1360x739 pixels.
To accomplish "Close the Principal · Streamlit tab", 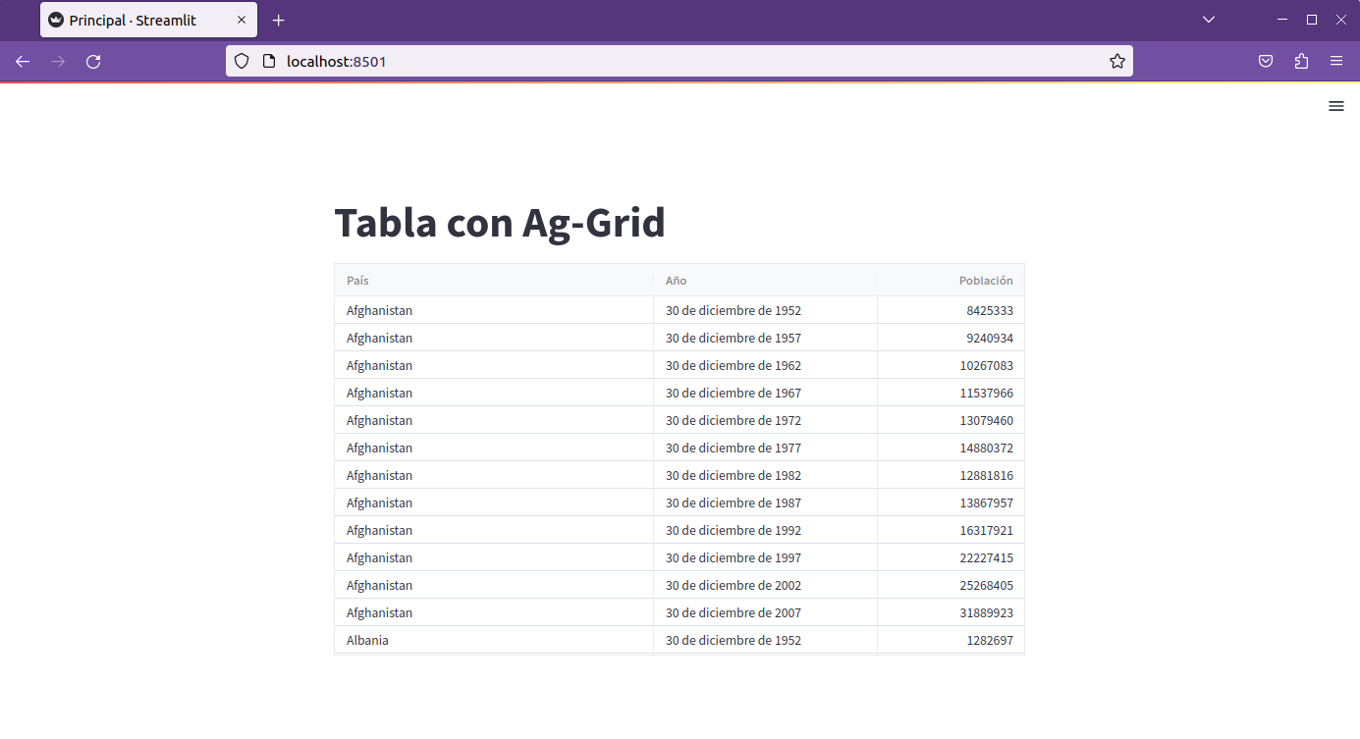I will 242,20.
